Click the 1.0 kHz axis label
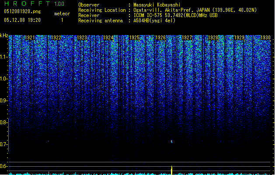The height and width of the screenshot is (175, 275). pos(4,79)
